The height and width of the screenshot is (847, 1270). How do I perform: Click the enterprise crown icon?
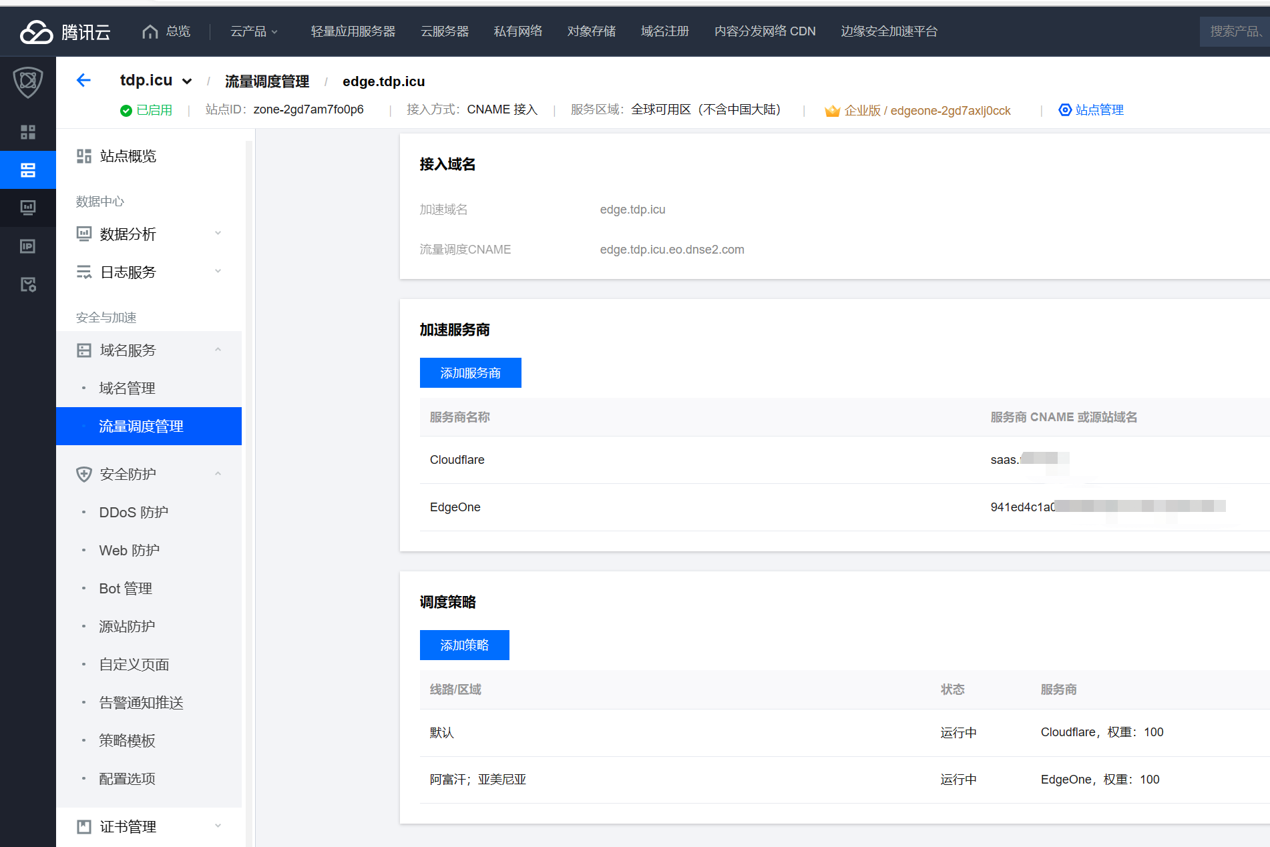(832, 111)
